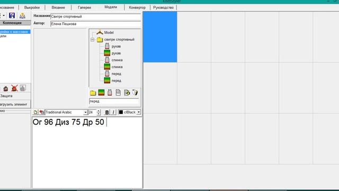
Task: Click the help figures icon beside save
Action: click(x=22, y=15)
